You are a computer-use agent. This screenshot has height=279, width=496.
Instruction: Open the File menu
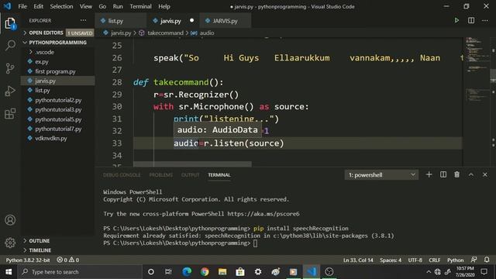pos(22,6)
